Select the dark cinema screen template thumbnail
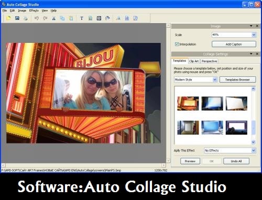The width and height of the screenshot is (262, 200). click(236, 128)
